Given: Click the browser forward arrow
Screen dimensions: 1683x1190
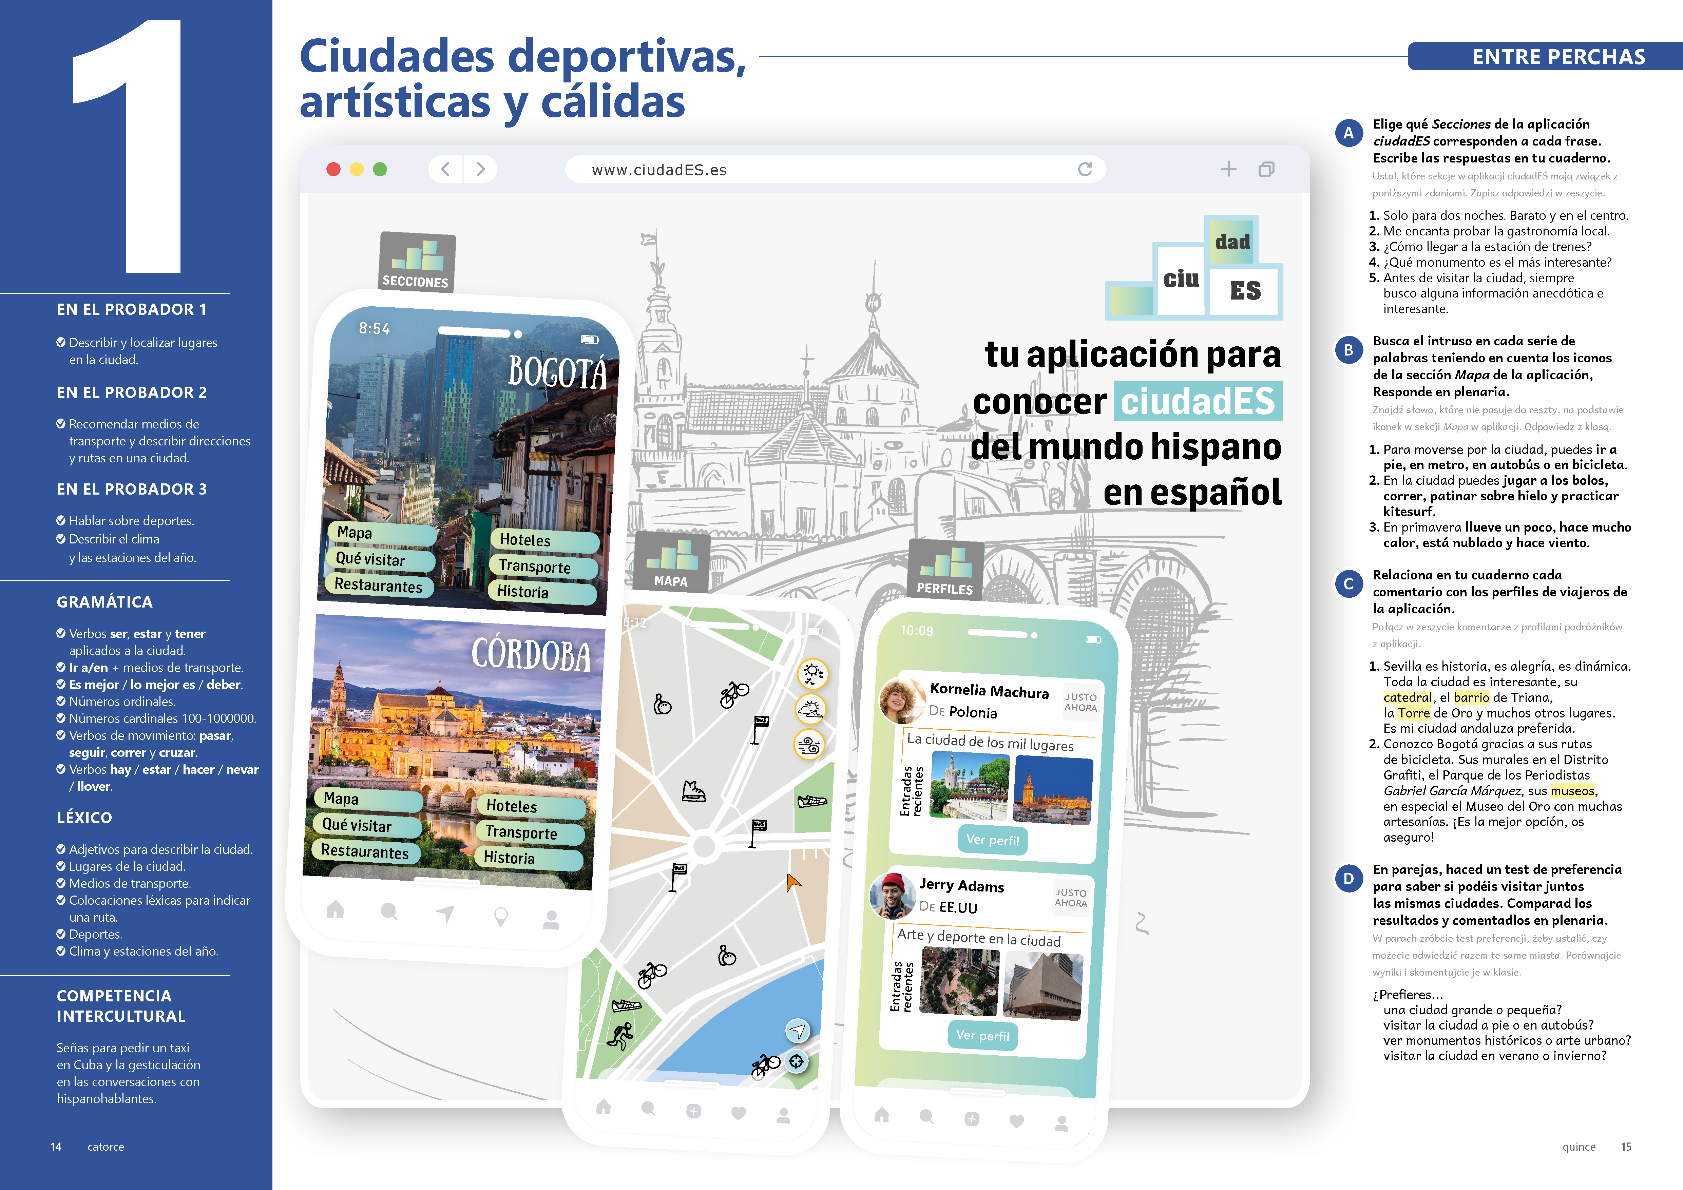Looking at the screenshot, I should (x=481, y=169).
